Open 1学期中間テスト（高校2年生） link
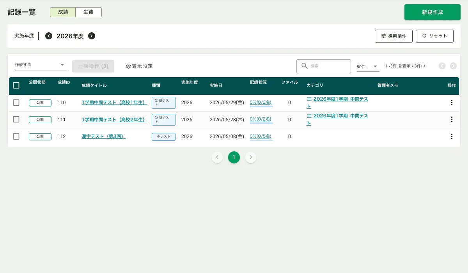Image resolution: width=468 pixels, height=273 pixels. pos(114,119)
